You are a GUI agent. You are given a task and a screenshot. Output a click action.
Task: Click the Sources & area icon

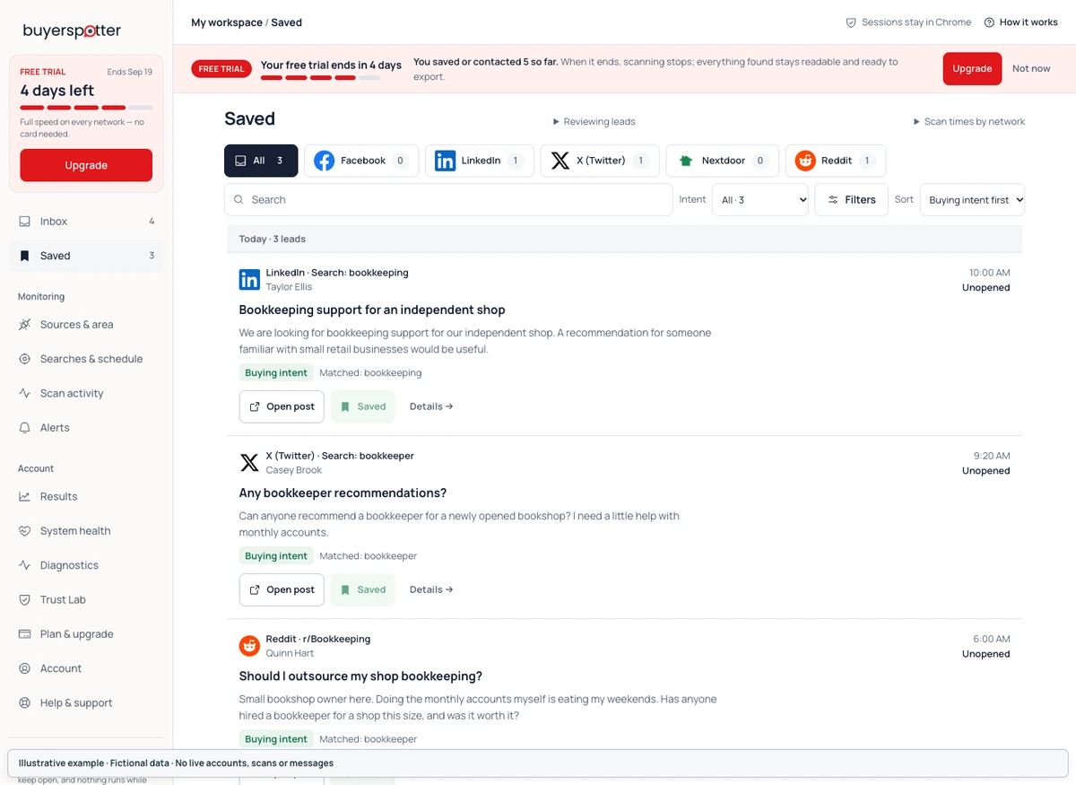25,325
